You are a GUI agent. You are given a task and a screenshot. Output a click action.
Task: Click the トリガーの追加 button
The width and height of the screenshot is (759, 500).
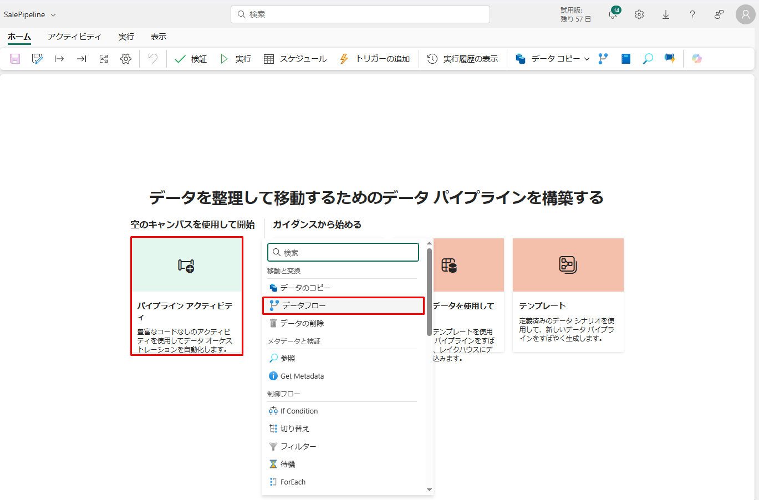(x=375, y=59)
